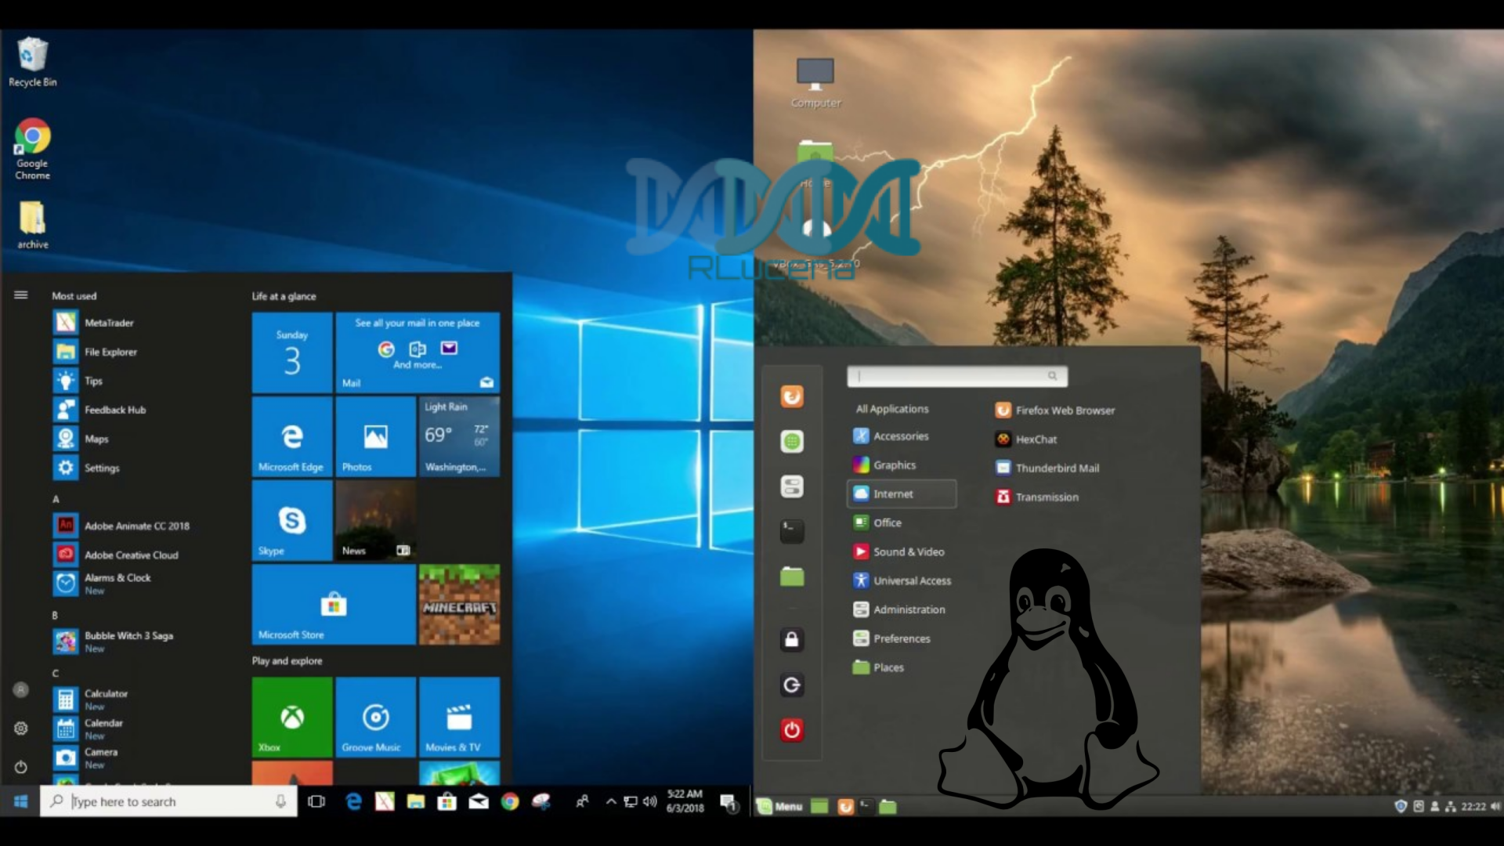1504x846 pixels.
Task: Open volume control in Windows tray
Action: [649, 801]
